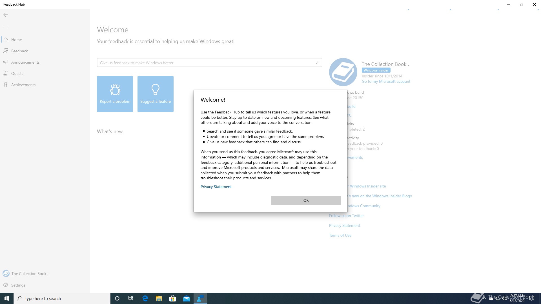The height and width of the screenshot is (304, 541).
Task: Open Microsoft Store from the taskbar
Action: 172,298
